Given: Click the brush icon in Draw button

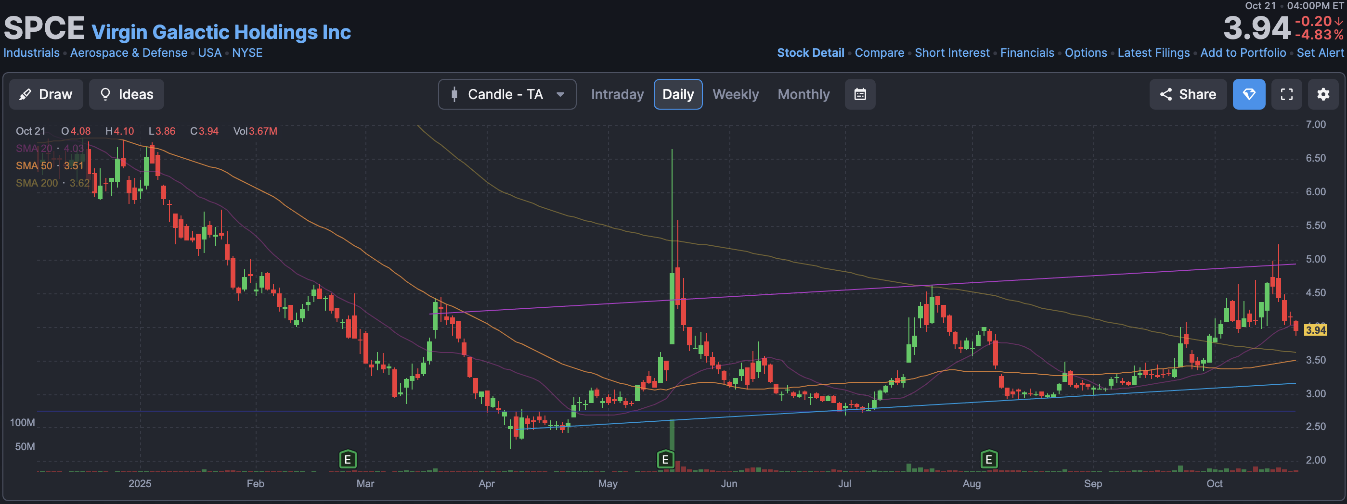Looking at the screenshot, I should [x=25, y=95].
